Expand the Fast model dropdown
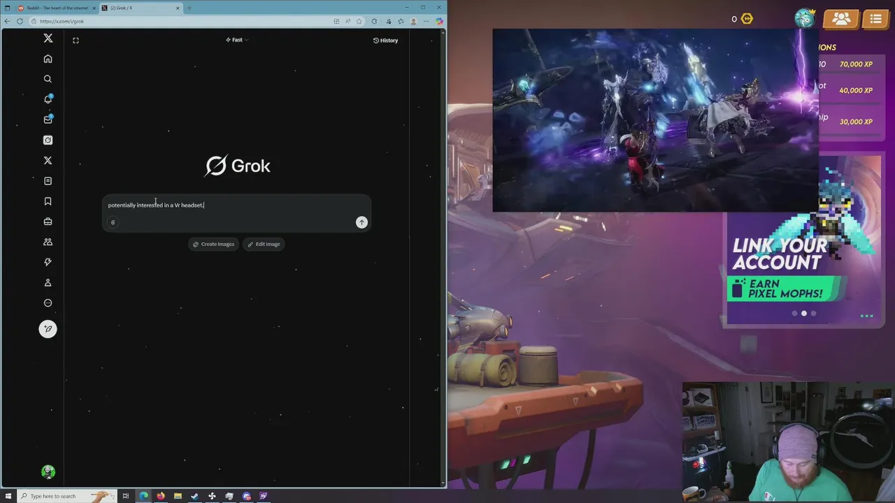The image size is (895, 503). point(237,40)
